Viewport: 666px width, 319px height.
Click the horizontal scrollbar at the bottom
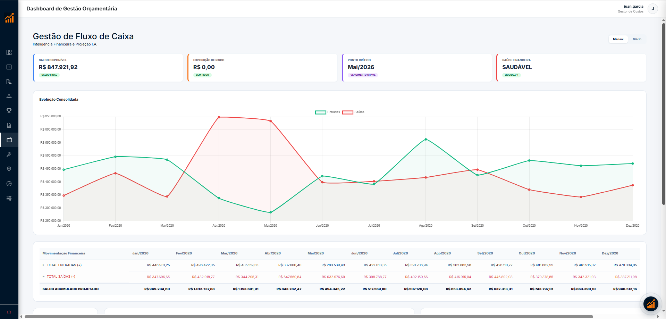[309, 317]
